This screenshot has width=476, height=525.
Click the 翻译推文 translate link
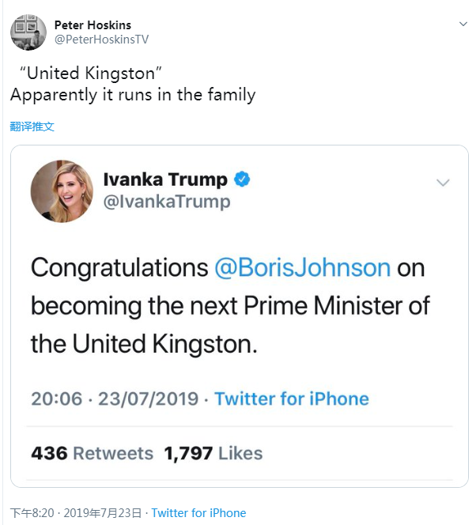pos(32,127)
